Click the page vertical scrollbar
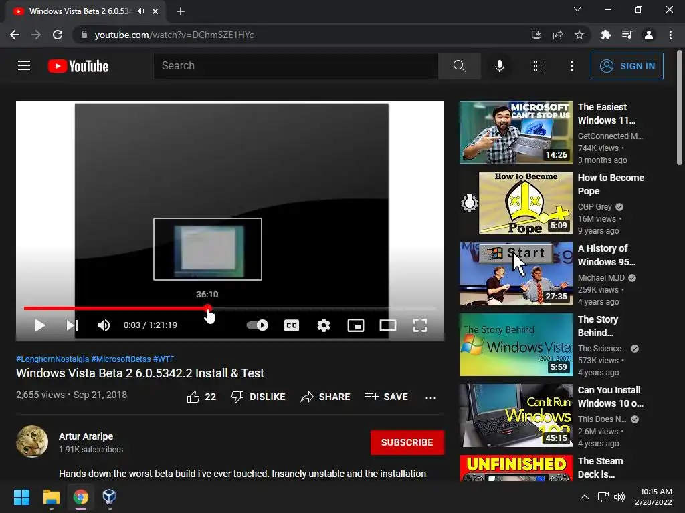Image resolution: width=685 pixels, height=513 pixels. 680,108
